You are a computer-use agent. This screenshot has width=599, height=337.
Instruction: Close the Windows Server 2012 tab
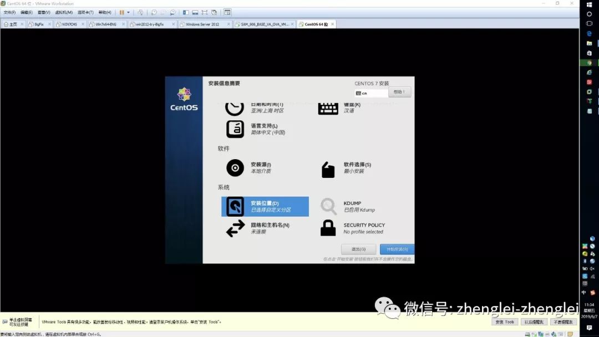tap(229, 24)
